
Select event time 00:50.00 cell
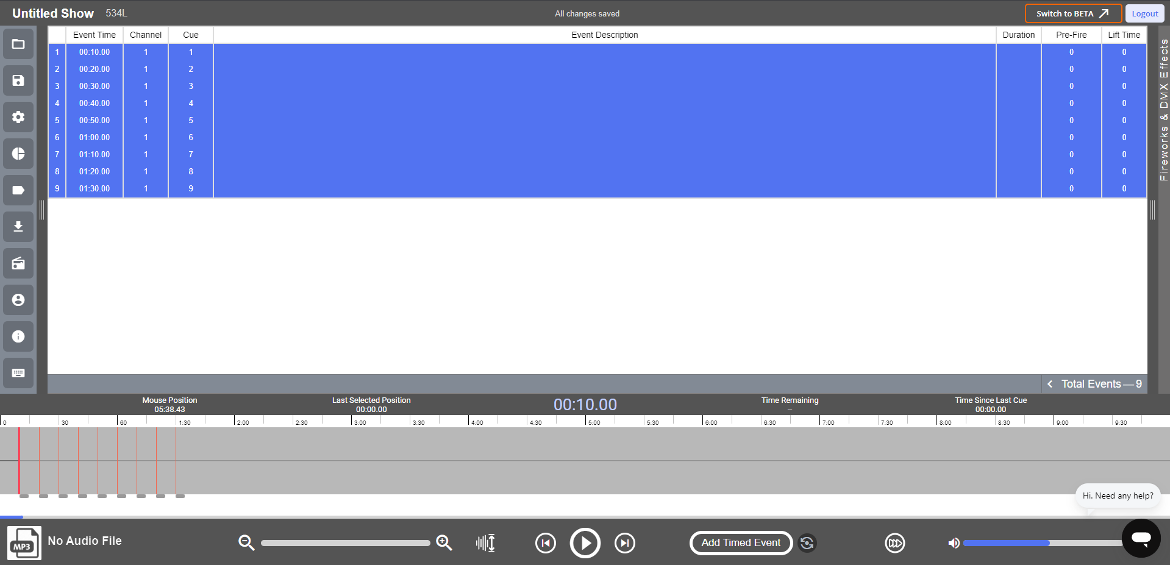click(x=95, y=120)
